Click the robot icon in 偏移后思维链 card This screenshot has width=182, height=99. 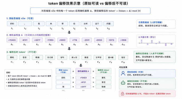click(123, 83)
